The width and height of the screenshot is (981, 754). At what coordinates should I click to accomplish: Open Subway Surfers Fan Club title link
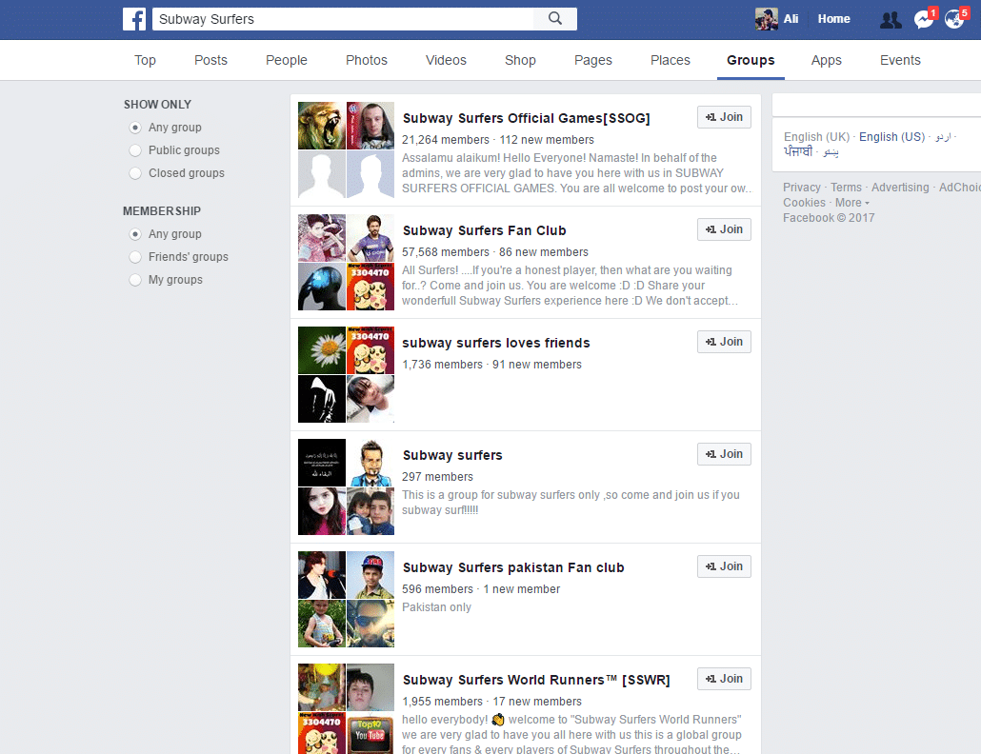point(484,230)
